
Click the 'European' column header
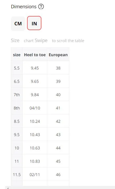[x=58, y=55]
